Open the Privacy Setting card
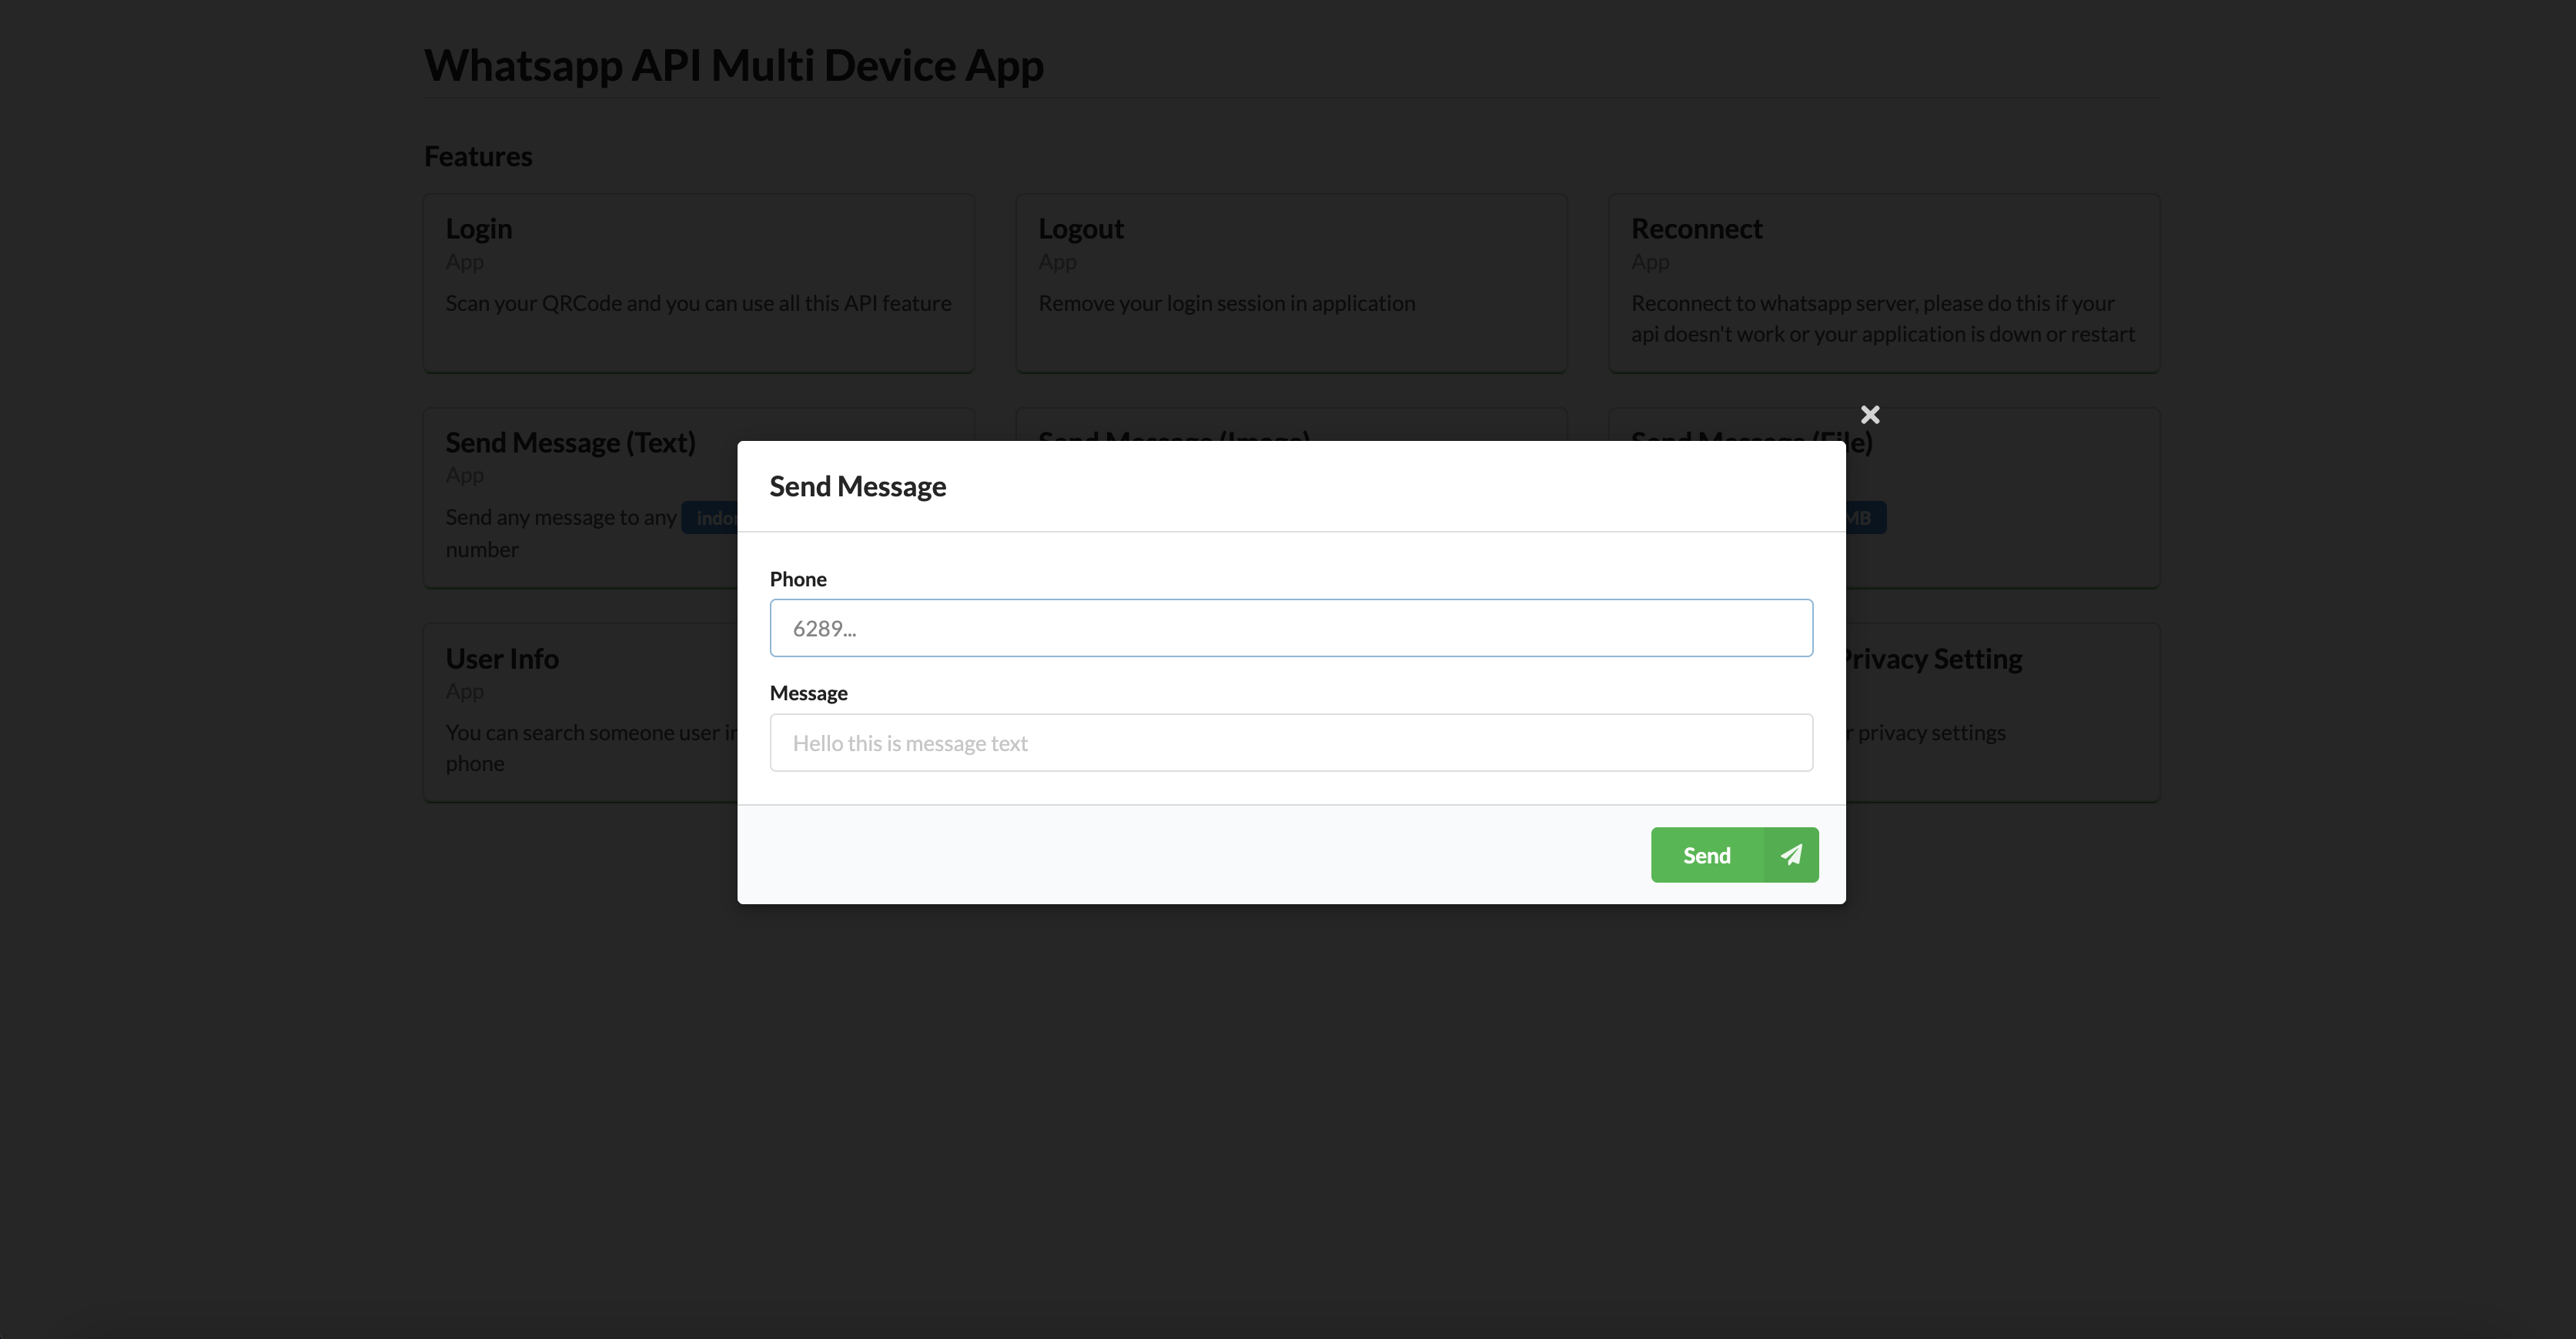Screen dimensions: 2576x1339 click(2003, 713)
